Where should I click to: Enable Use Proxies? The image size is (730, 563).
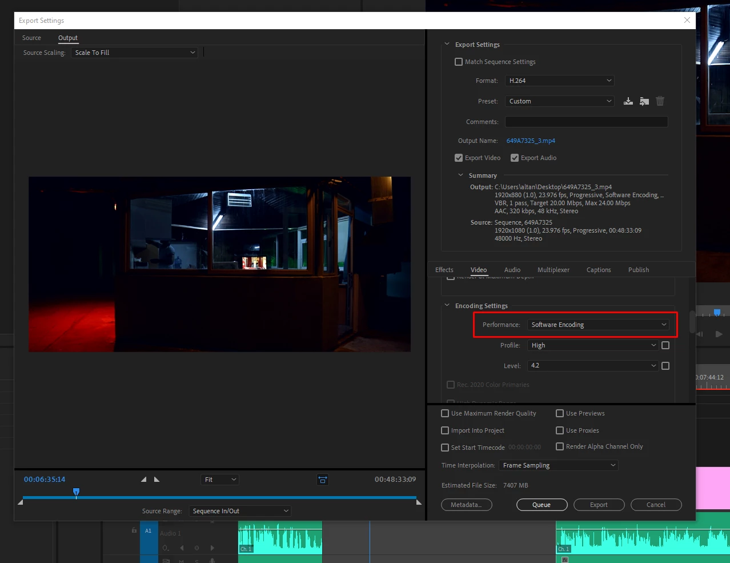click(x=560, y=430)
